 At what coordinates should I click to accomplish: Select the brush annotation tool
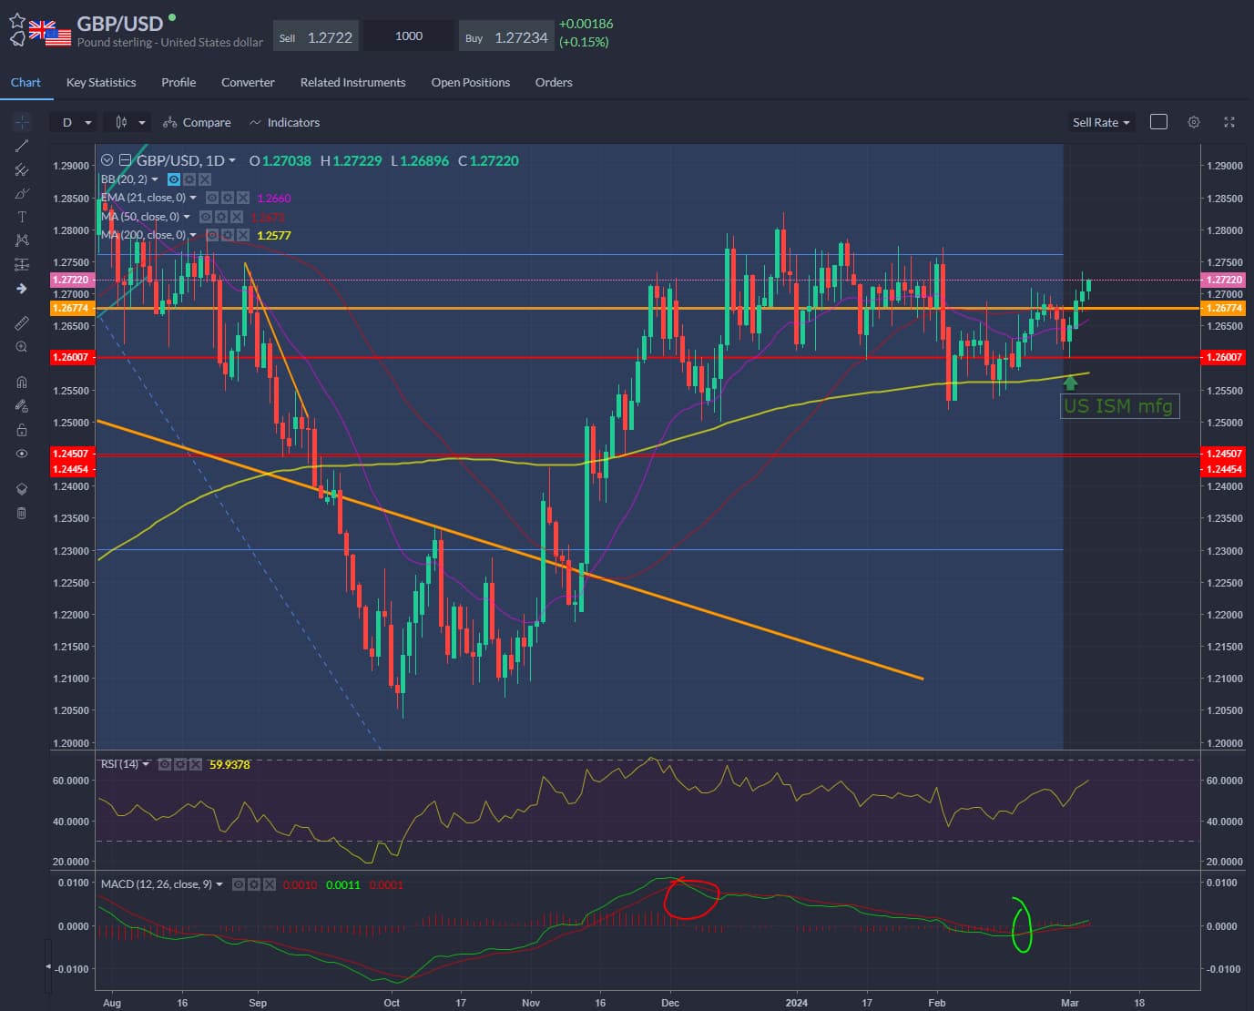pyautogui.click(x=22, y=193)
